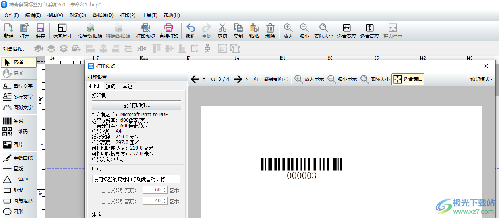499x218 pixels.
Task: Open the paper size calculation dropdown
Action: (x=136, y=179)
